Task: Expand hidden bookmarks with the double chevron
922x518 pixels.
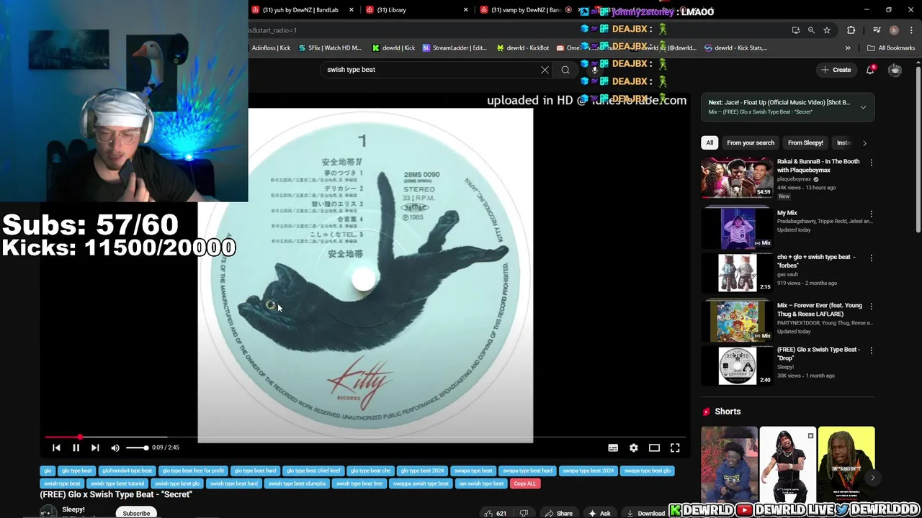Action: tap(848, 48)
